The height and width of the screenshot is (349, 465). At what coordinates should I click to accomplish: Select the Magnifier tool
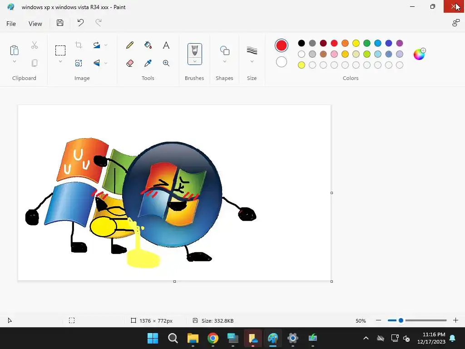click(166, 63)
